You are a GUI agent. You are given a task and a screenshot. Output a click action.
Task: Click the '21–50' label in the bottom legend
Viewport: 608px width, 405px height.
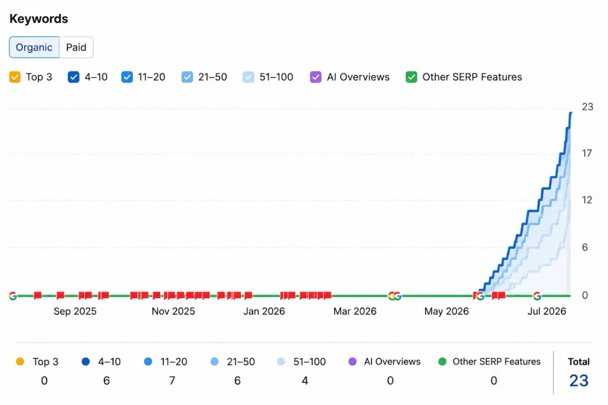(x=241, y=362)
